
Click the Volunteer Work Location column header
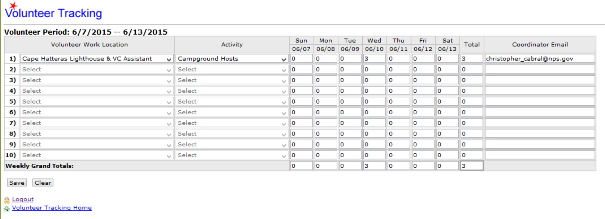(89, 44)
